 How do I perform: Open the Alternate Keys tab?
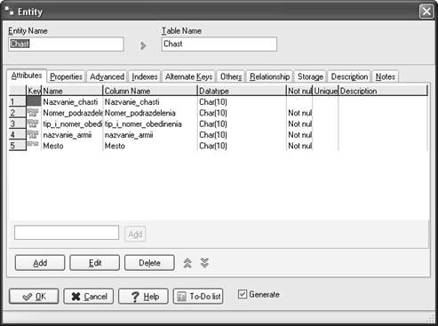188,76
